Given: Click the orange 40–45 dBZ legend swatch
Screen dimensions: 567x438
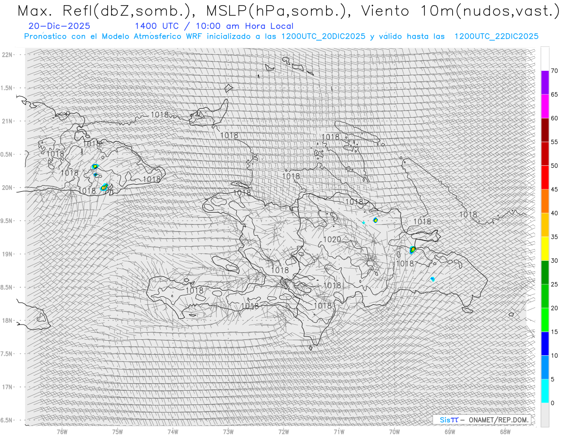Looking at the screenshot, I should point(545,201).
